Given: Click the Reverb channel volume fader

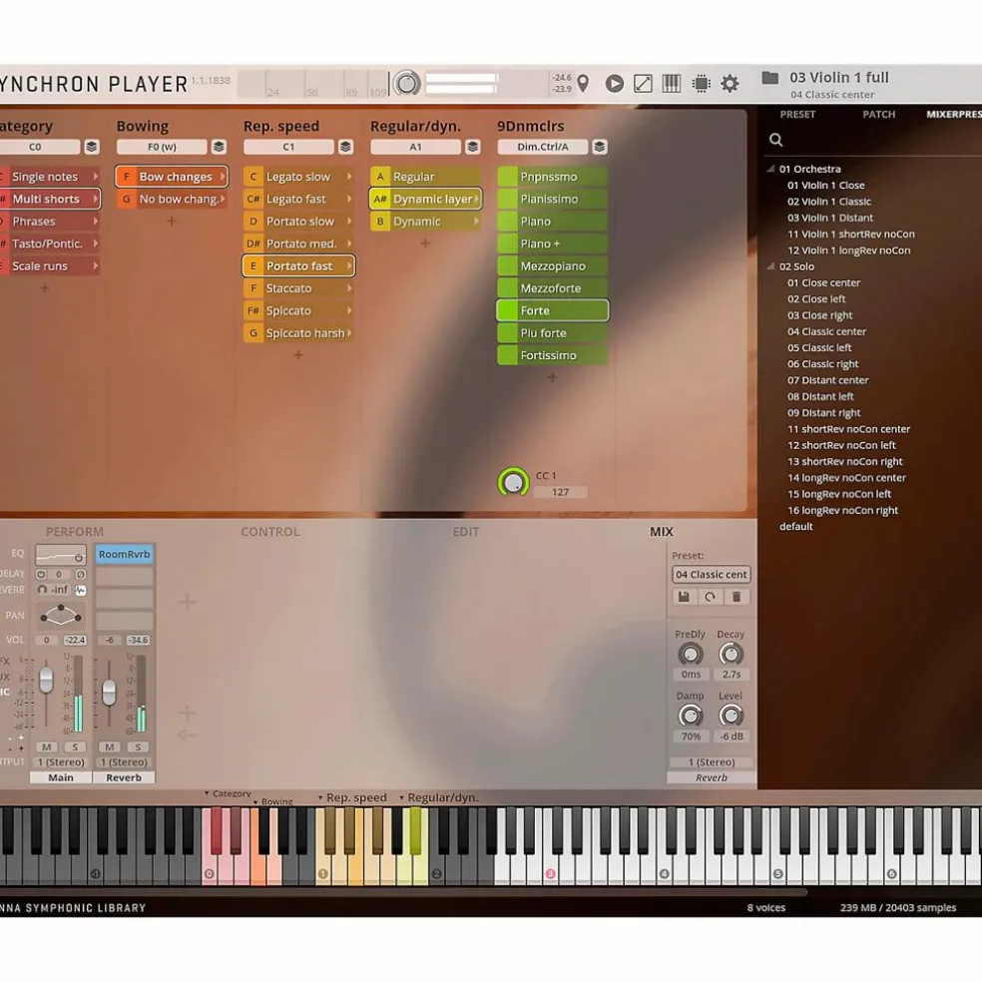Looking at the screenshot, I should pos(109,693).
